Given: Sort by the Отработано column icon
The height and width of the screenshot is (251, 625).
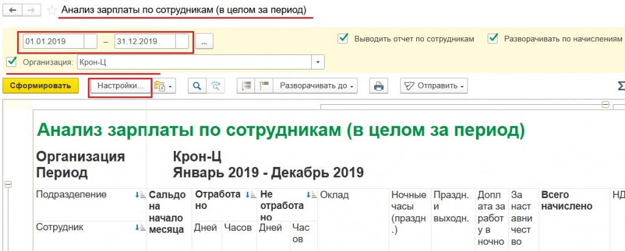Looking at the screenshot, I should click(250, 195).
